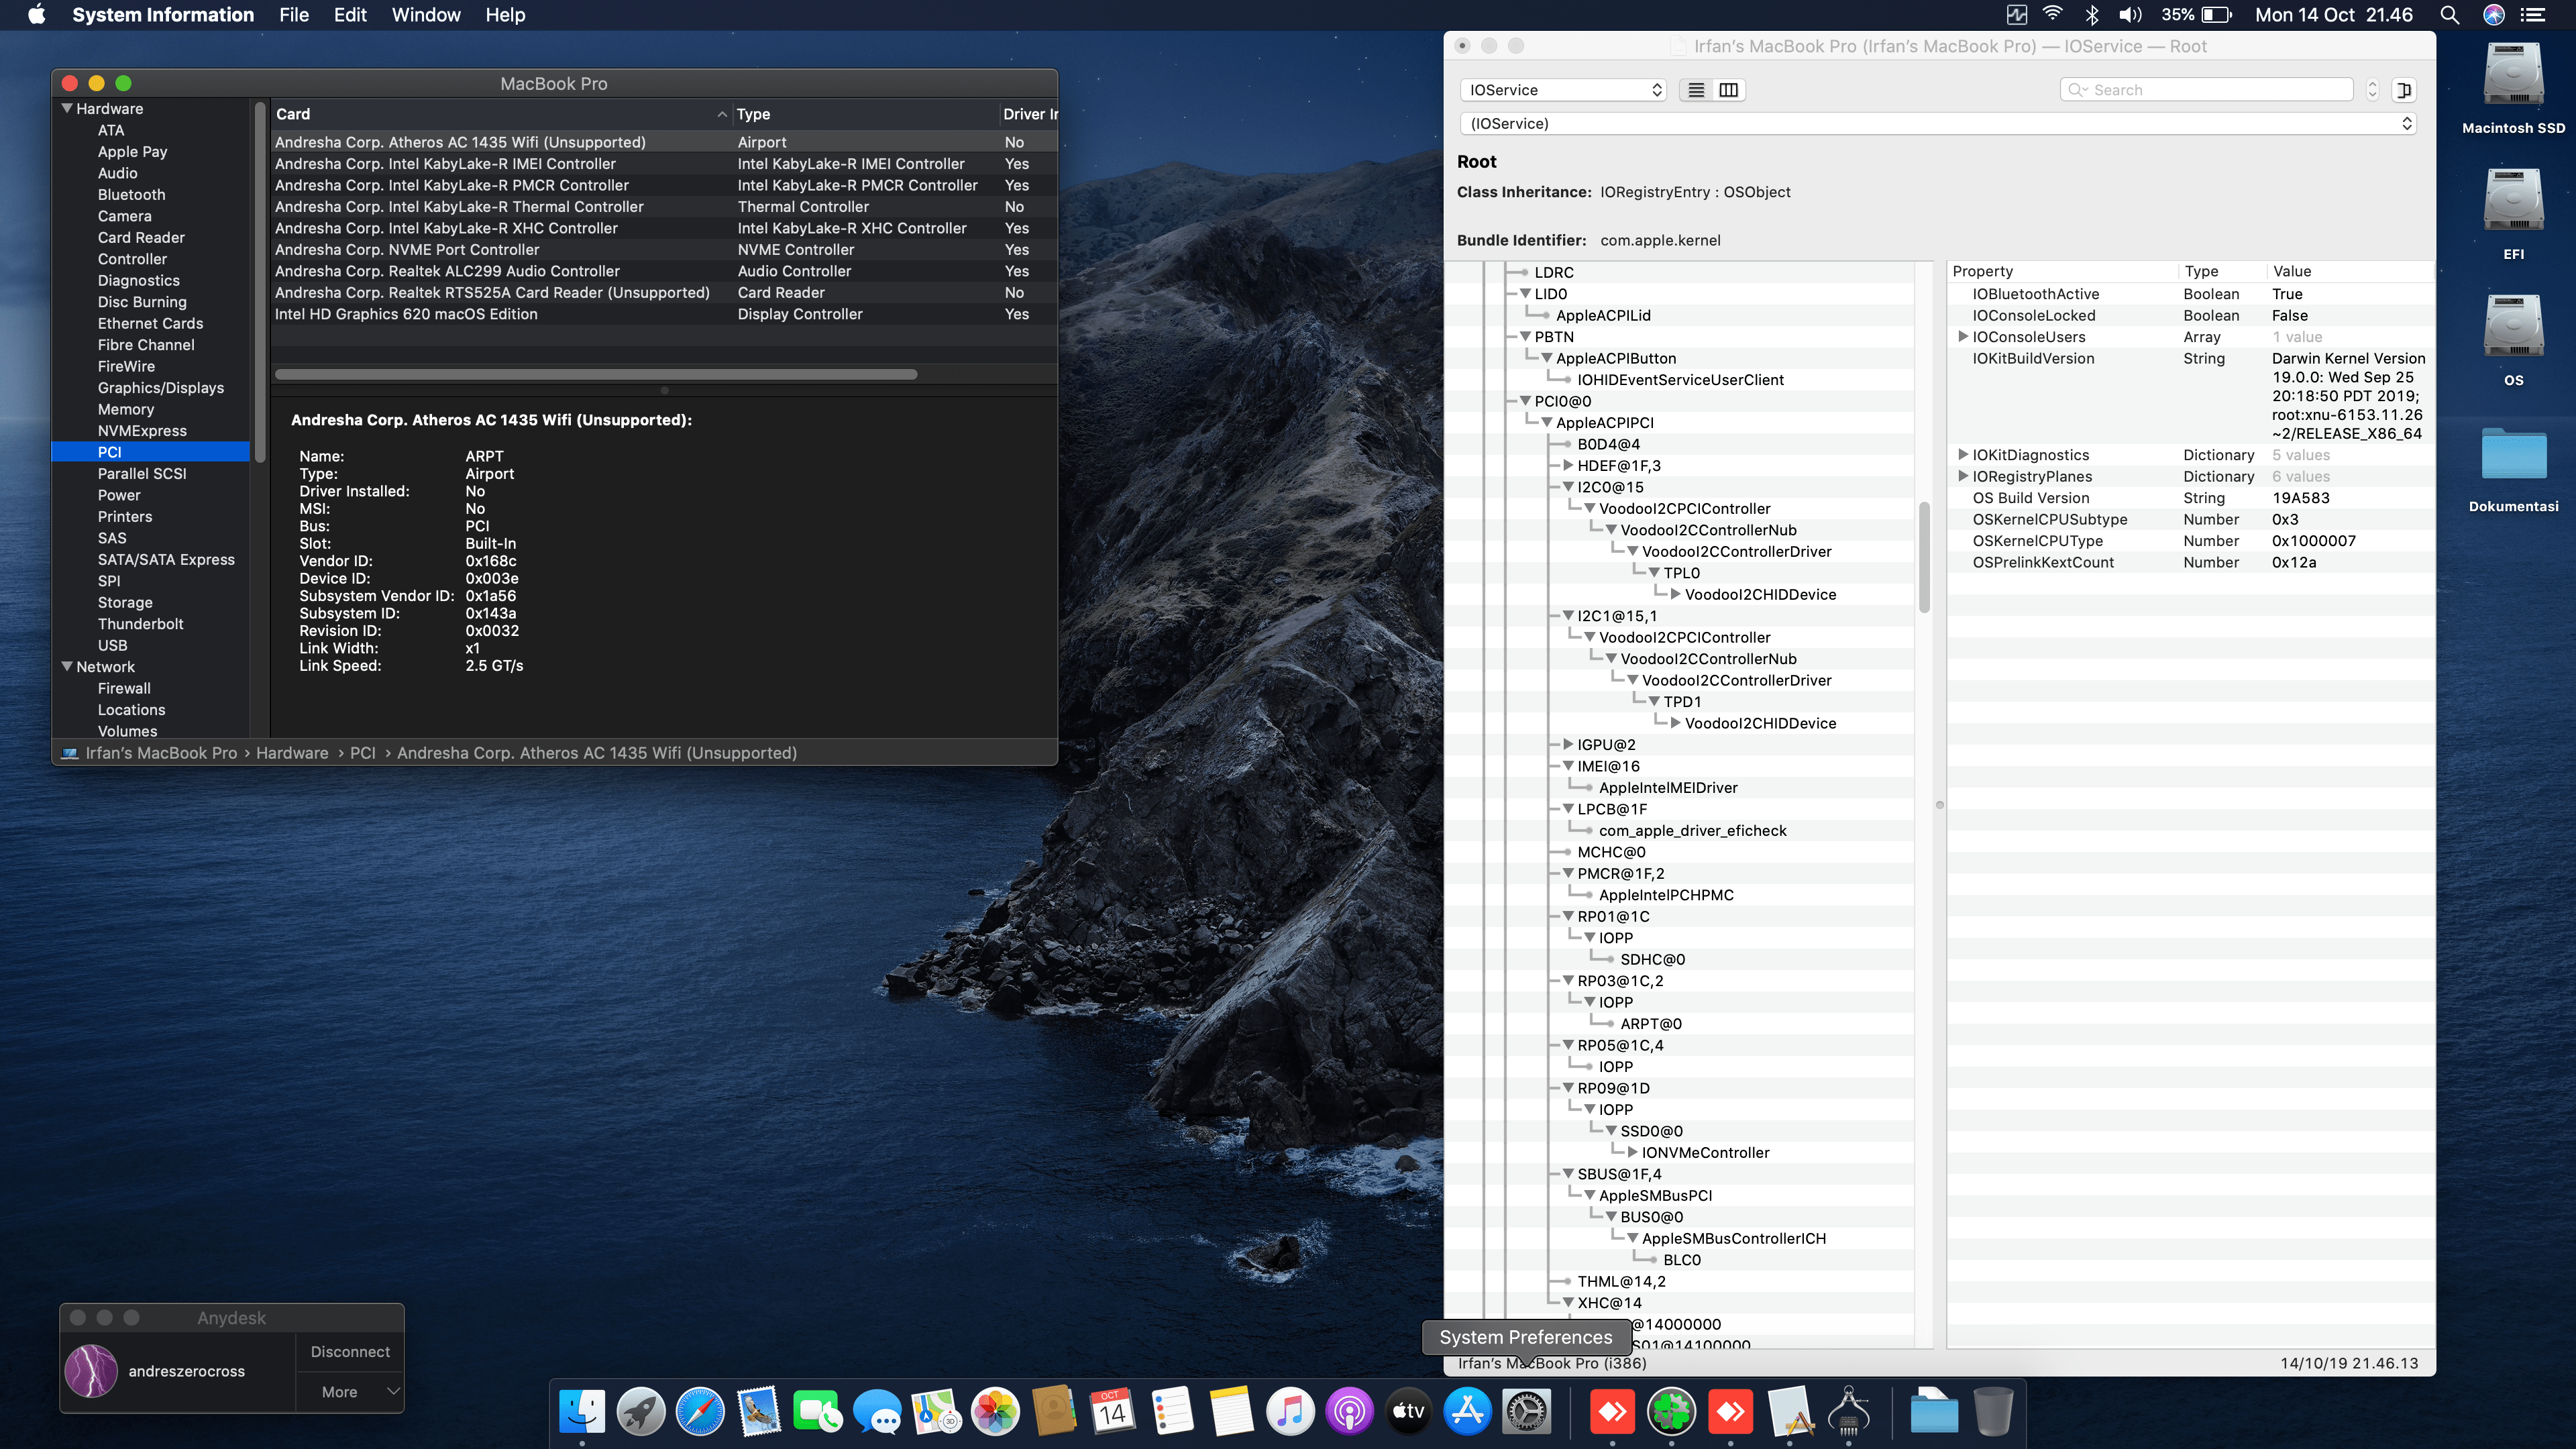Screen dimensions: 2576x1449
Task: Click IORegistryExplorer tree vertical scrollbar
Action: point(1924,557)
